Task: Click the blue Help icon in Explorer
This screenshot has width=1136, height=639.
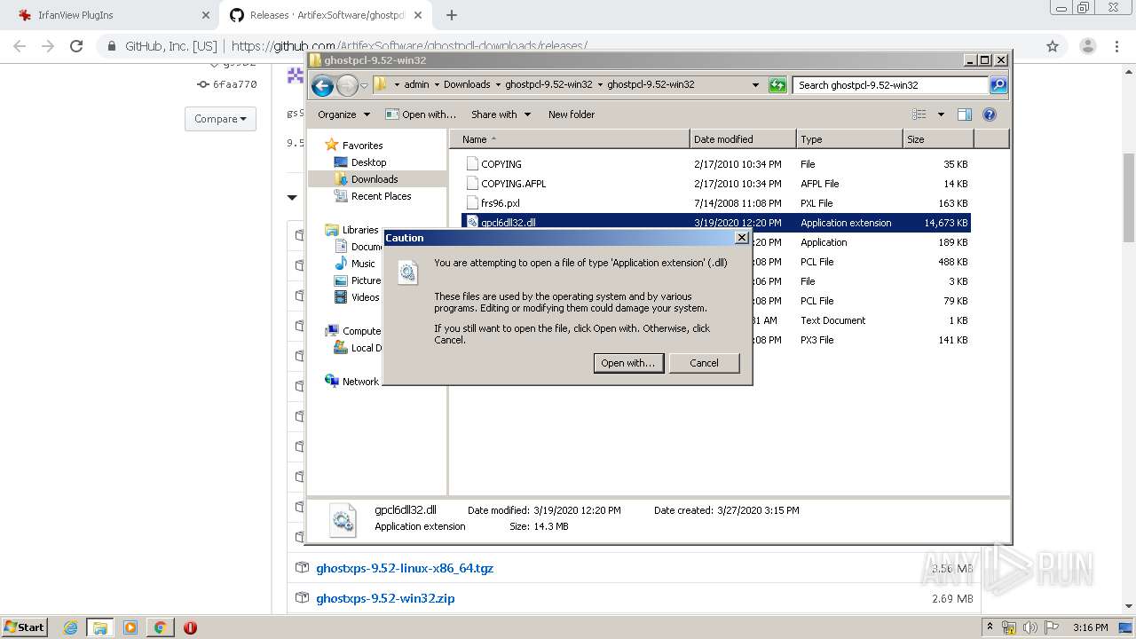Action: (990, 114)
